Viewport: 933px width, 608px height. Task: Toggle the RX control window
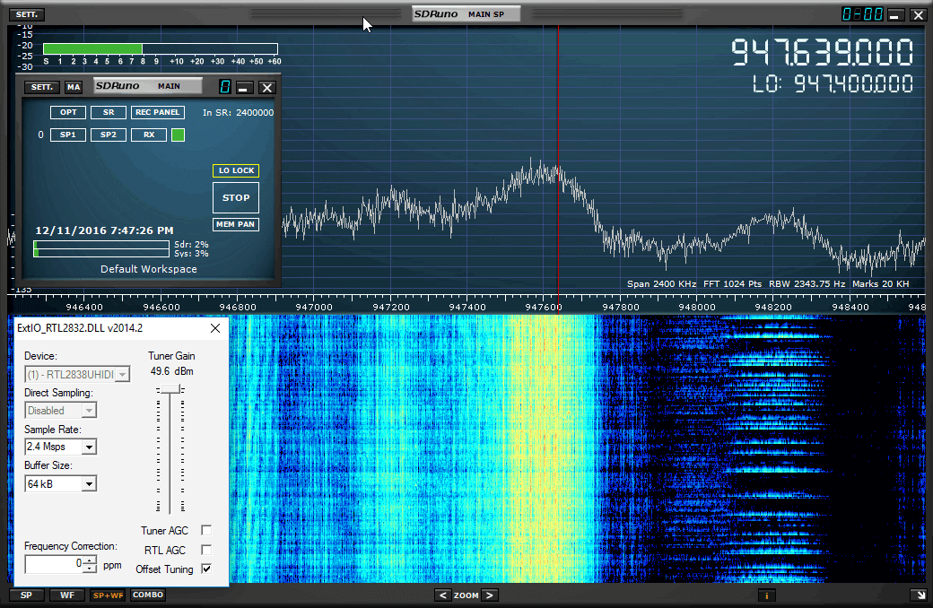pos(149,135)
